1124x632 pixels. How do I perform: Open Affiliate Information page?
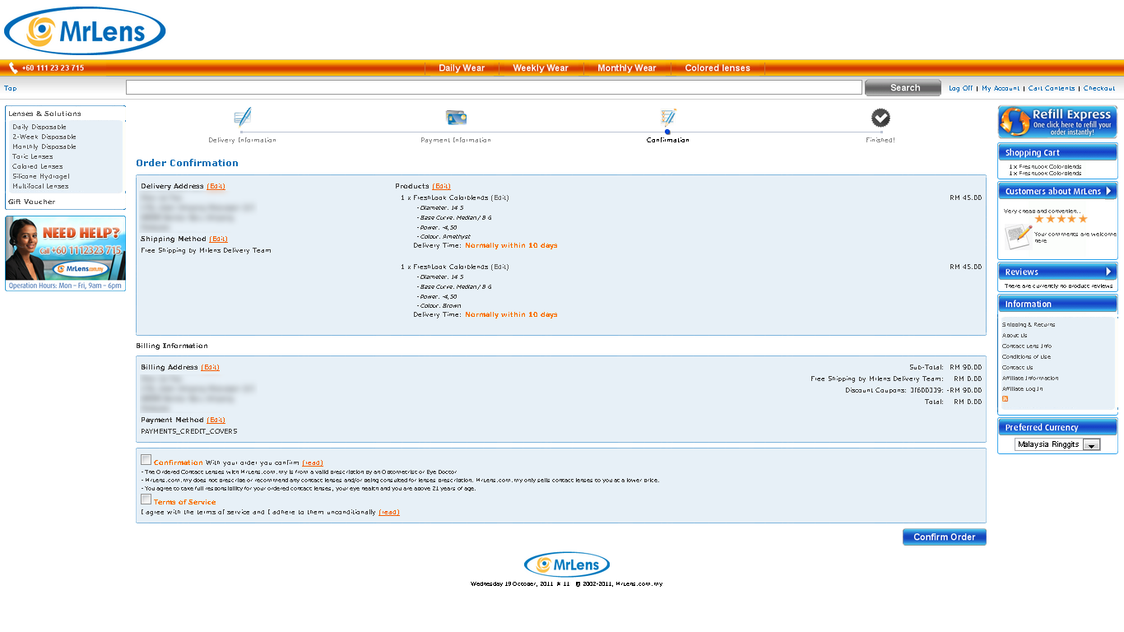[x=1030, y=379]
